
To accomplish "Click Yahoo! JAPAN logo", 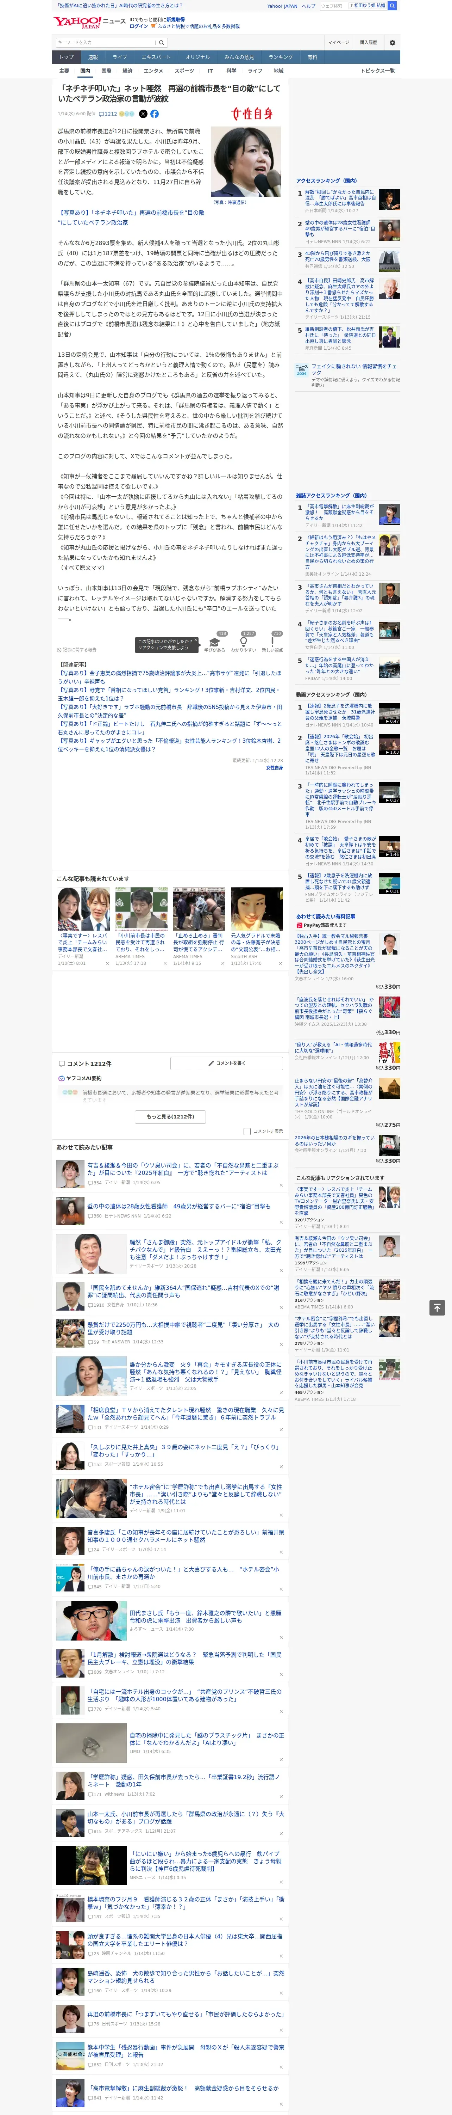I will (x=77, y=22).
